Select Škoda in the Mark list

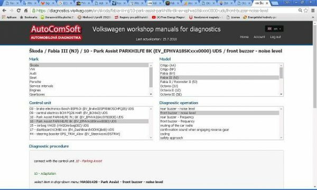click(x=89, y=65)
